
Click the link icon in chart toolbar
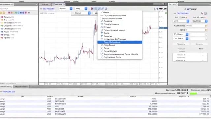(103, 9)
